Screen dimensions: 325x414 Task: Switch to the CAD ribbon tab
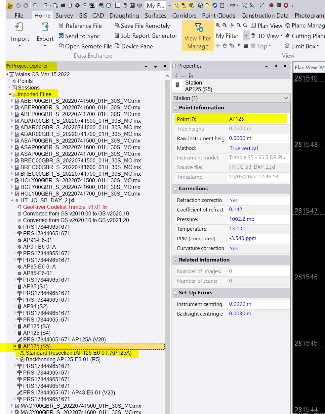click(x=98, y=15)
